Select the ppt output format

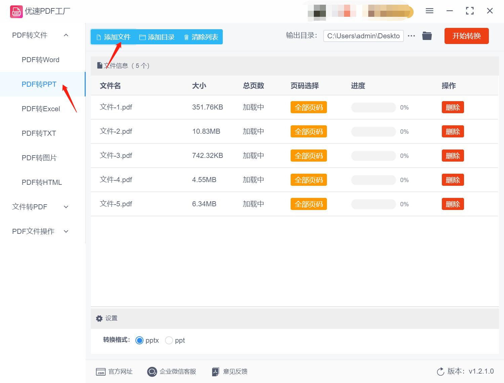[x=169, y=340]
